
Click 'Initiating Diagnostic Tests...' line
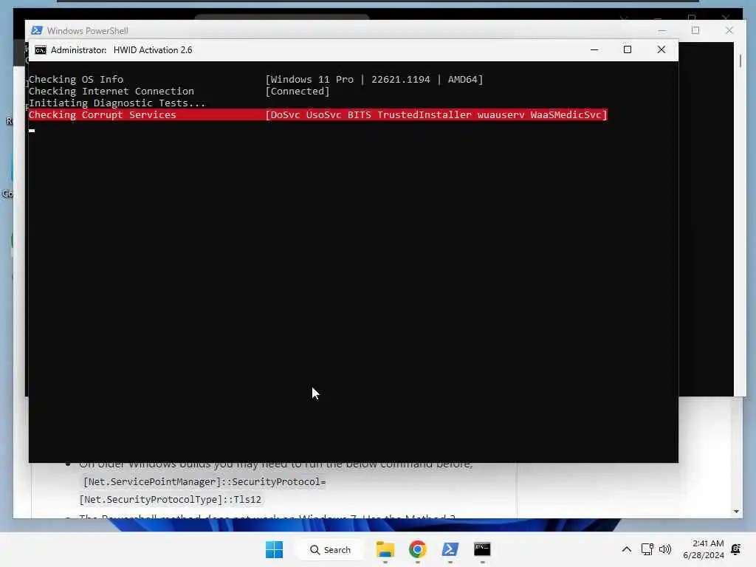coord(117,103)
